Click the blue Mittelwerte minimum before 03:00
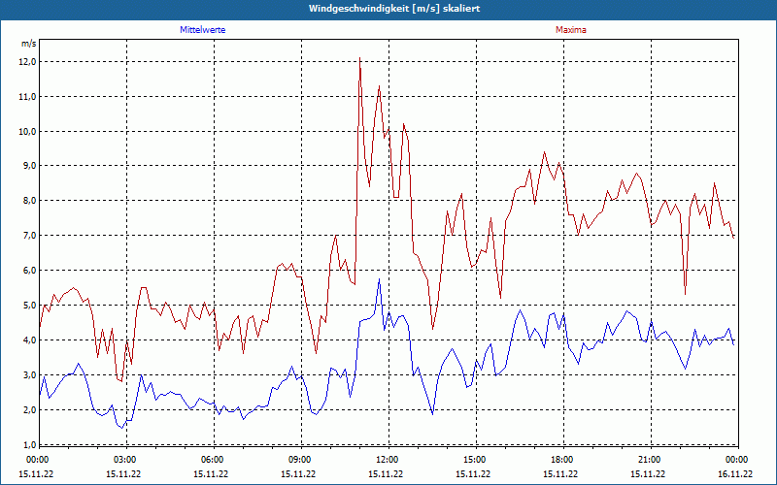The image size is (777, 485). [121, 428]
